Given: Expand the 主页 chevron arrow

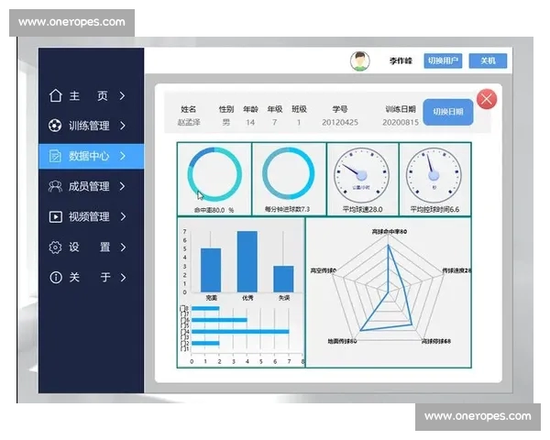Looking at the screenshot, I should 123,95.
